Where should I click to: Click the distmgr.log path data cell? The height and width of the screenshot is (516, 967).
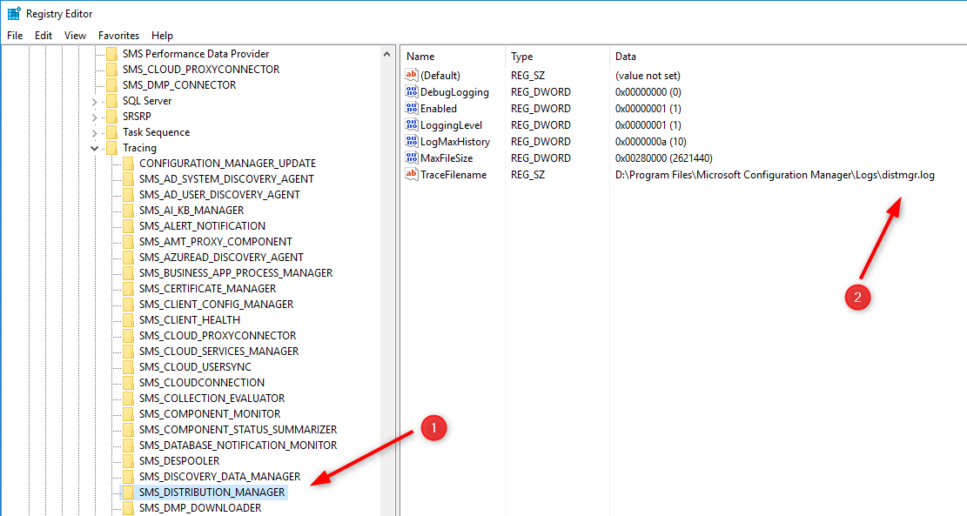(775, 175)
